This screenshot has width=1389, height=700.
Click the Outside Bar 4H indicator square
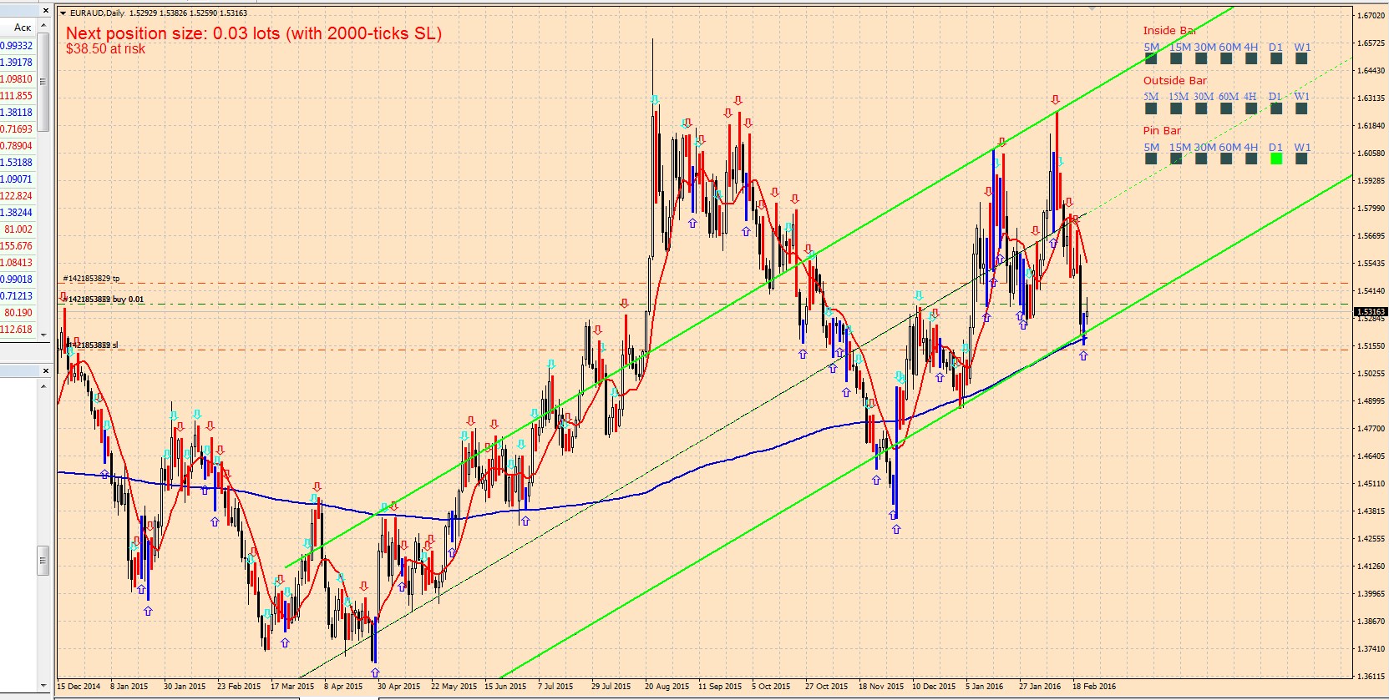(x=1251, y=108)
